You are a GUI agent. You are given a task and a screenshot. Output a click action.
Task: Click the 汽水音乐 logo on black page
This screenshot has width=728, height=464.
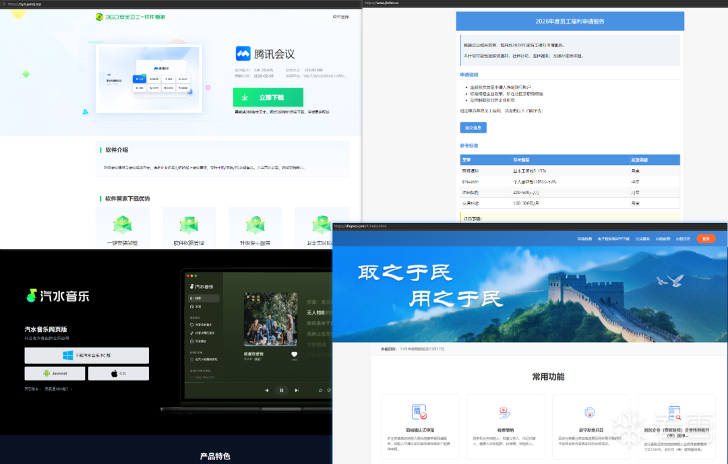point(57,296)
